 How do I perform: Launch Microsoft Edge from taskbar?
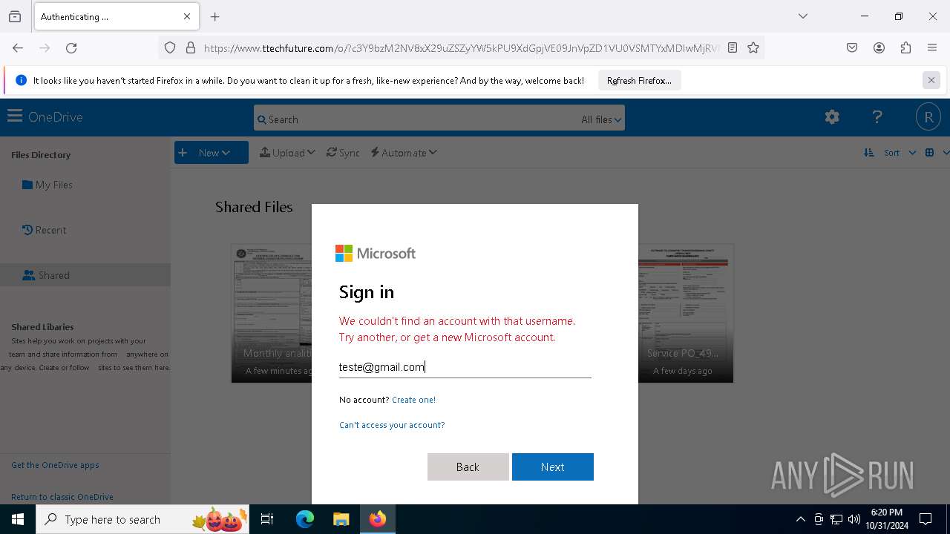click(x=305, y=519)
